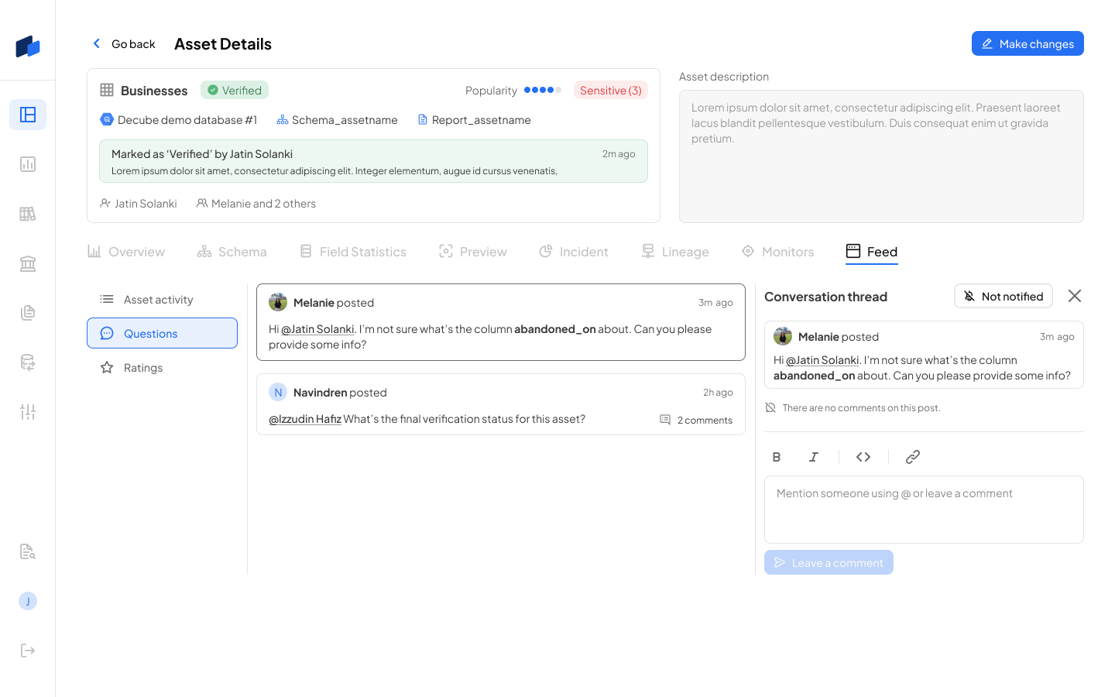Go back to previous page
Image resolution: width=1115 pixels, height=697 pixels.
click(124, 44)
